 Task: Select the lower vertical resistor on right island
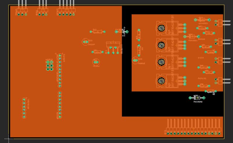point(139,50)
